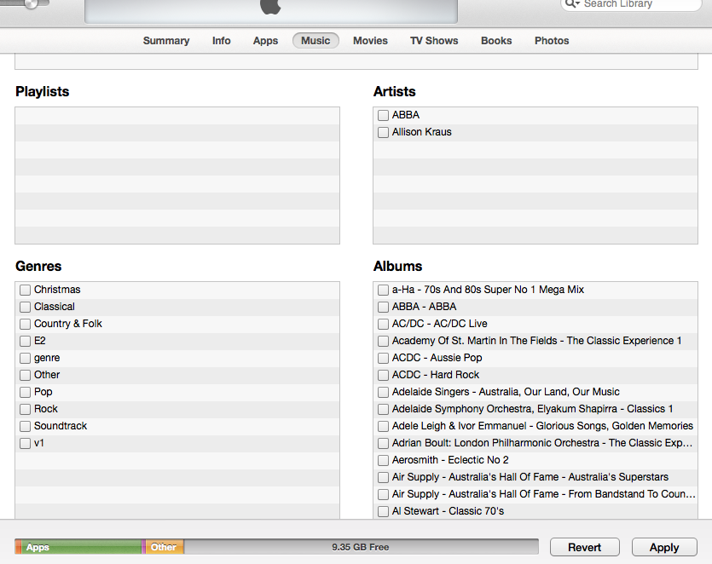Click the 9.35 GB Free capacity segment
This screenshot has height=564, width=712.
tap(361, 547)
